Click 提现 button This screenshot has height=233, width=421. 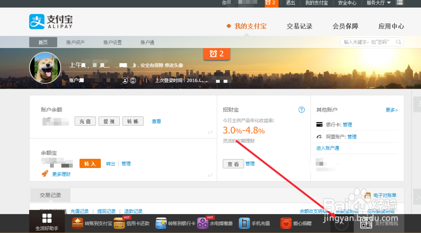coord(109,121)
